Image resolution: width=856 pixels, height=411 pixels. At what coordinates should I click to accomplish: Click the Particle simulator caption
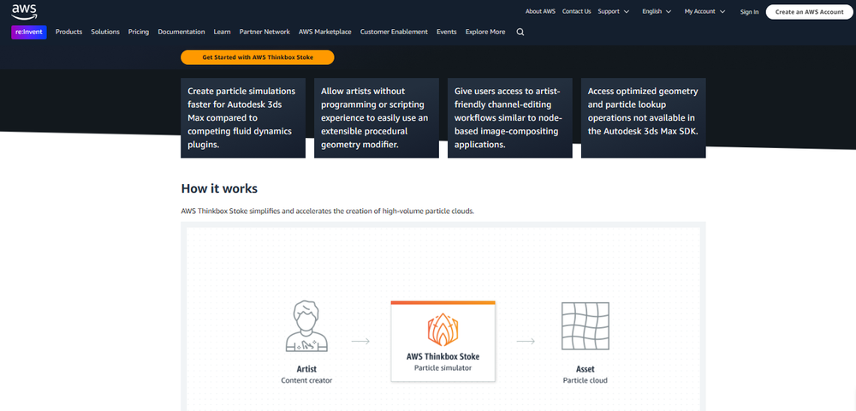pyautogui.click(x=443, y=368)
